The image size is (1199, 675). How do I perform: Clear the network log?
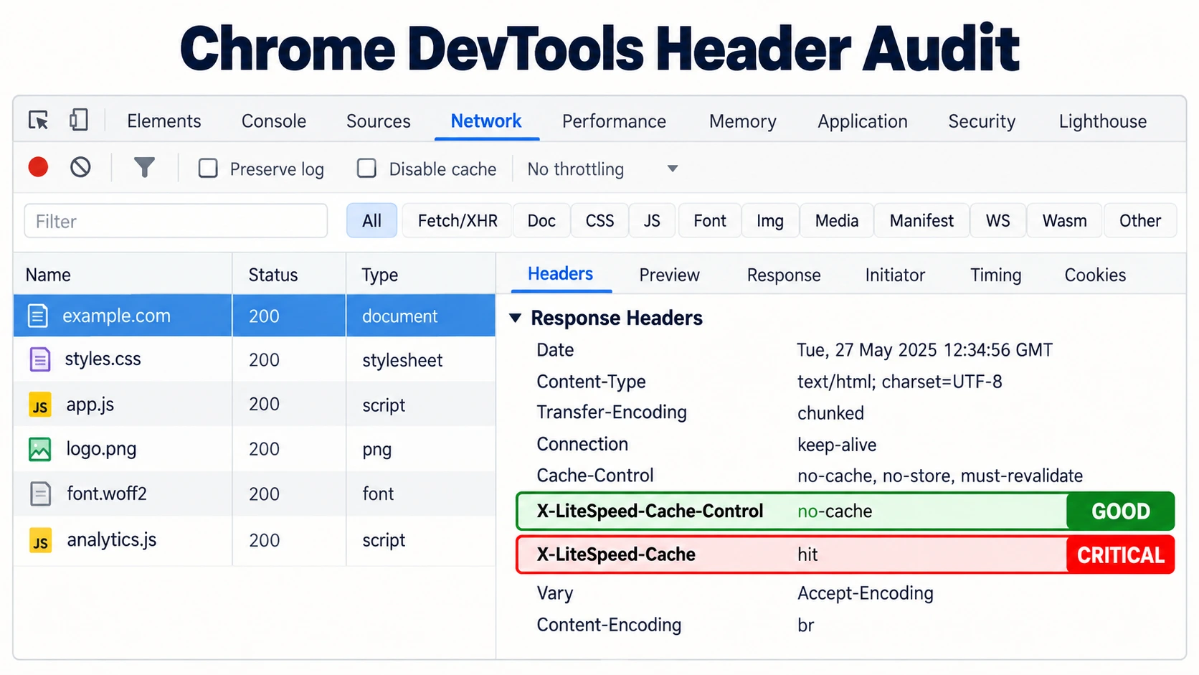pos(80,168)
